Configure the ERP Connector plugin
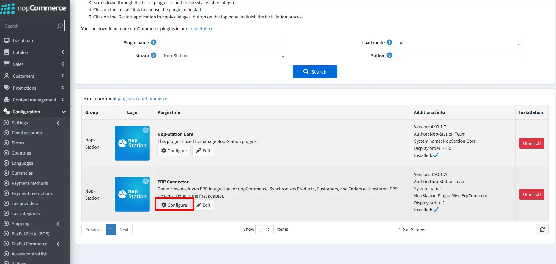 (174, 205)
